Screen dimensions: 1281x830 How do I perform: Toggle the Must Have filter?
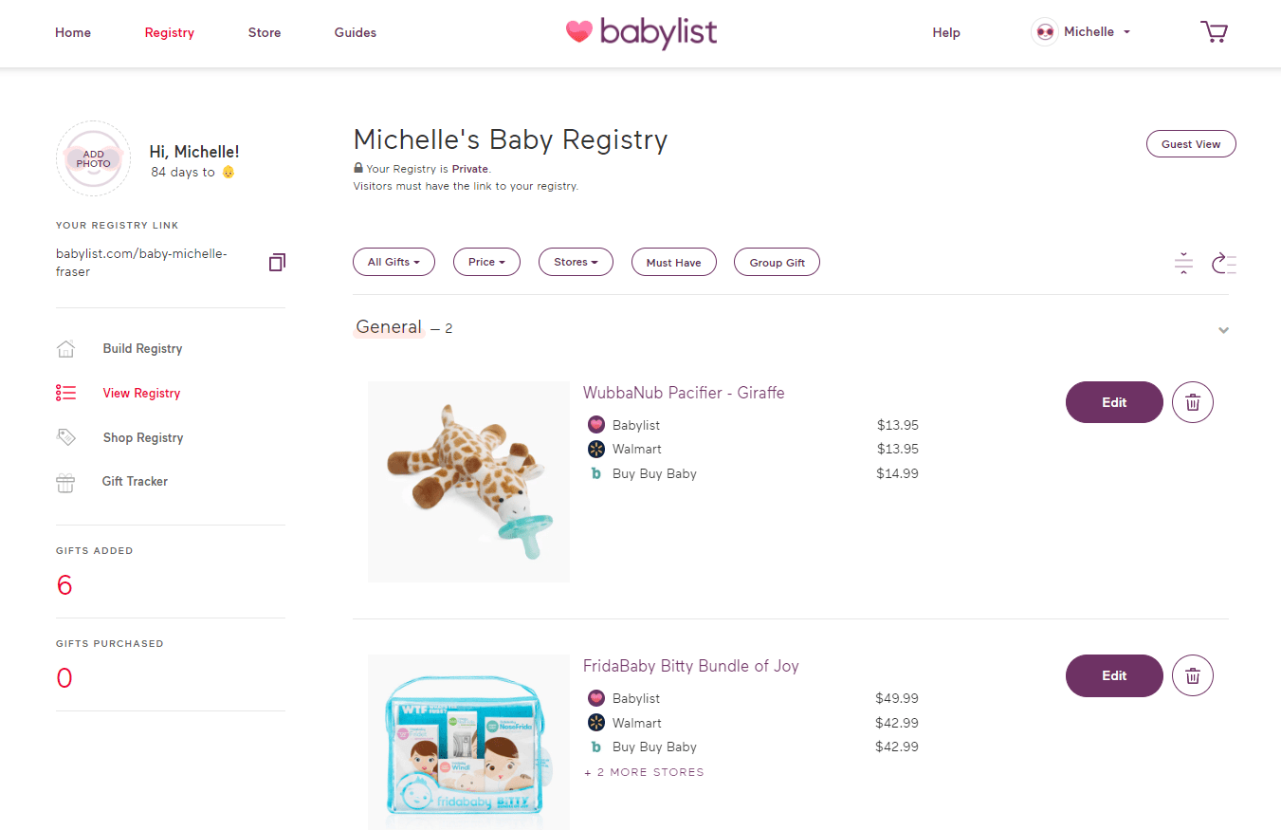click(x=673, y=262)
